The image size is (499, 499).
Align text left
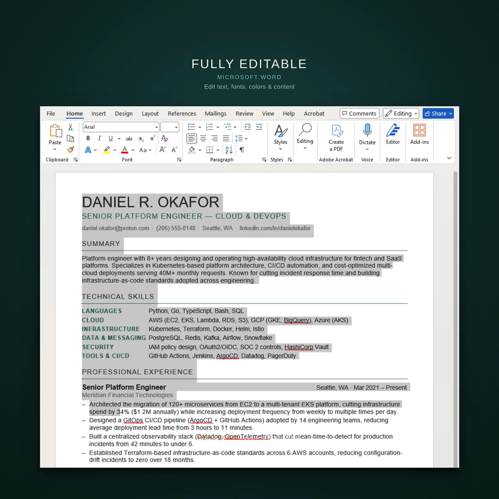[192, 138]
